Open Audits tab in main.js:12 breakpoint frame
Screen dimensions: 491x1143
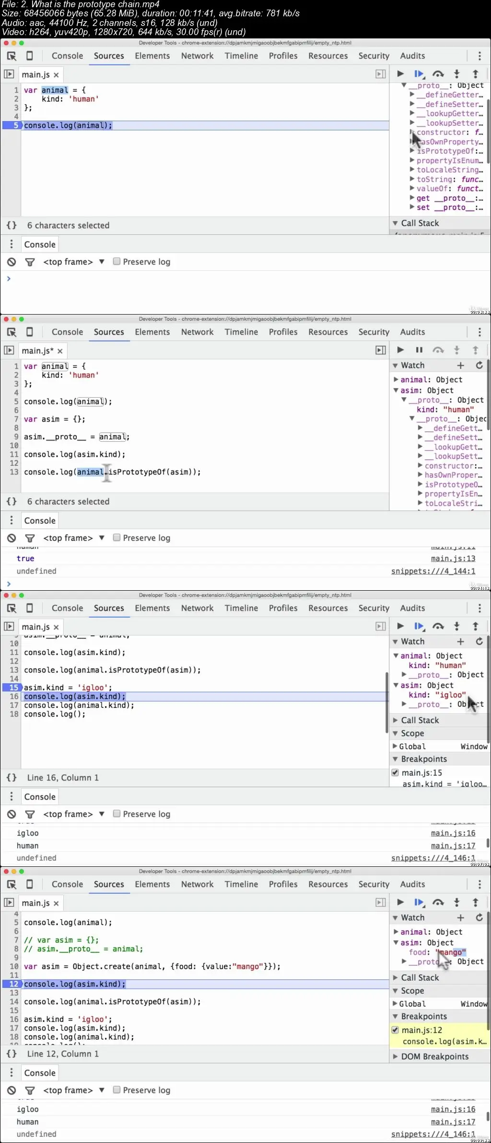click(412, 884)
